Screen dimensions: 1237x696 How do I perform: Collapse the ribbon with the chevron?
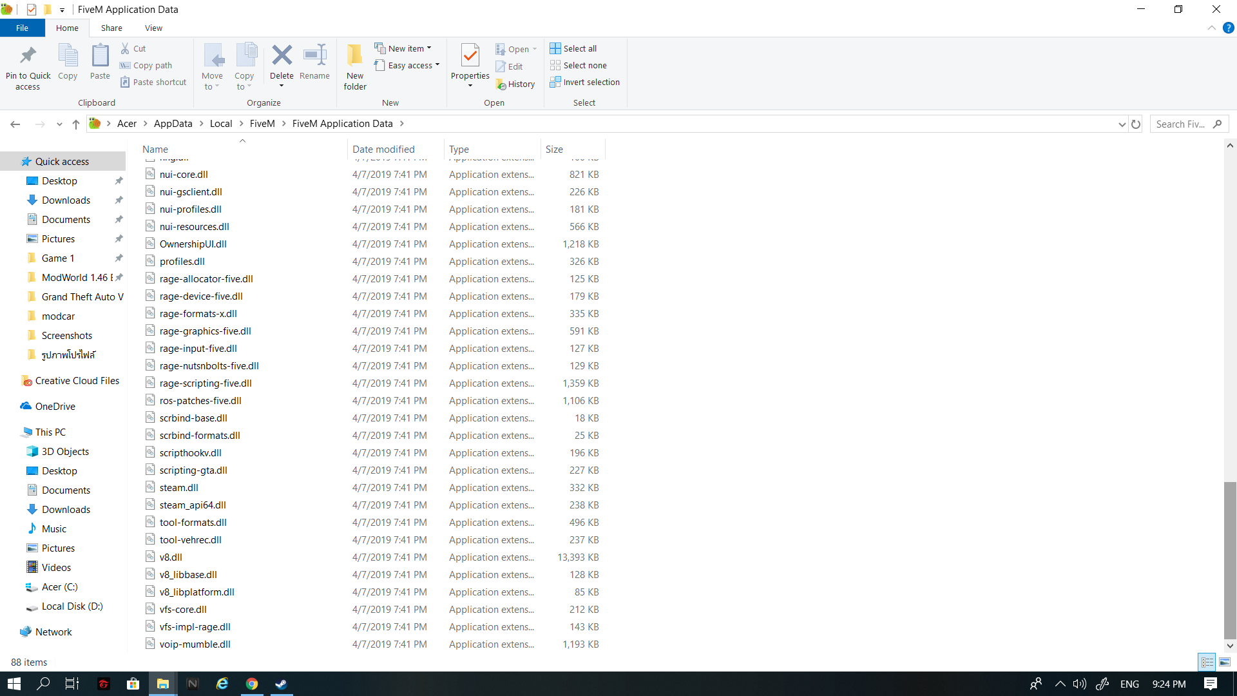coord(1211,28)
